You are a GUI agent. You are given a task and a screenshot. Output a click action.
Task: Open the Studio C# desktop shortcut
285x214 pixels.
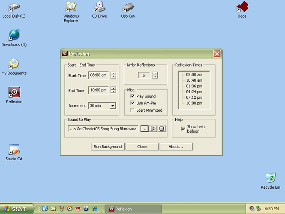[x=14, y=153]
